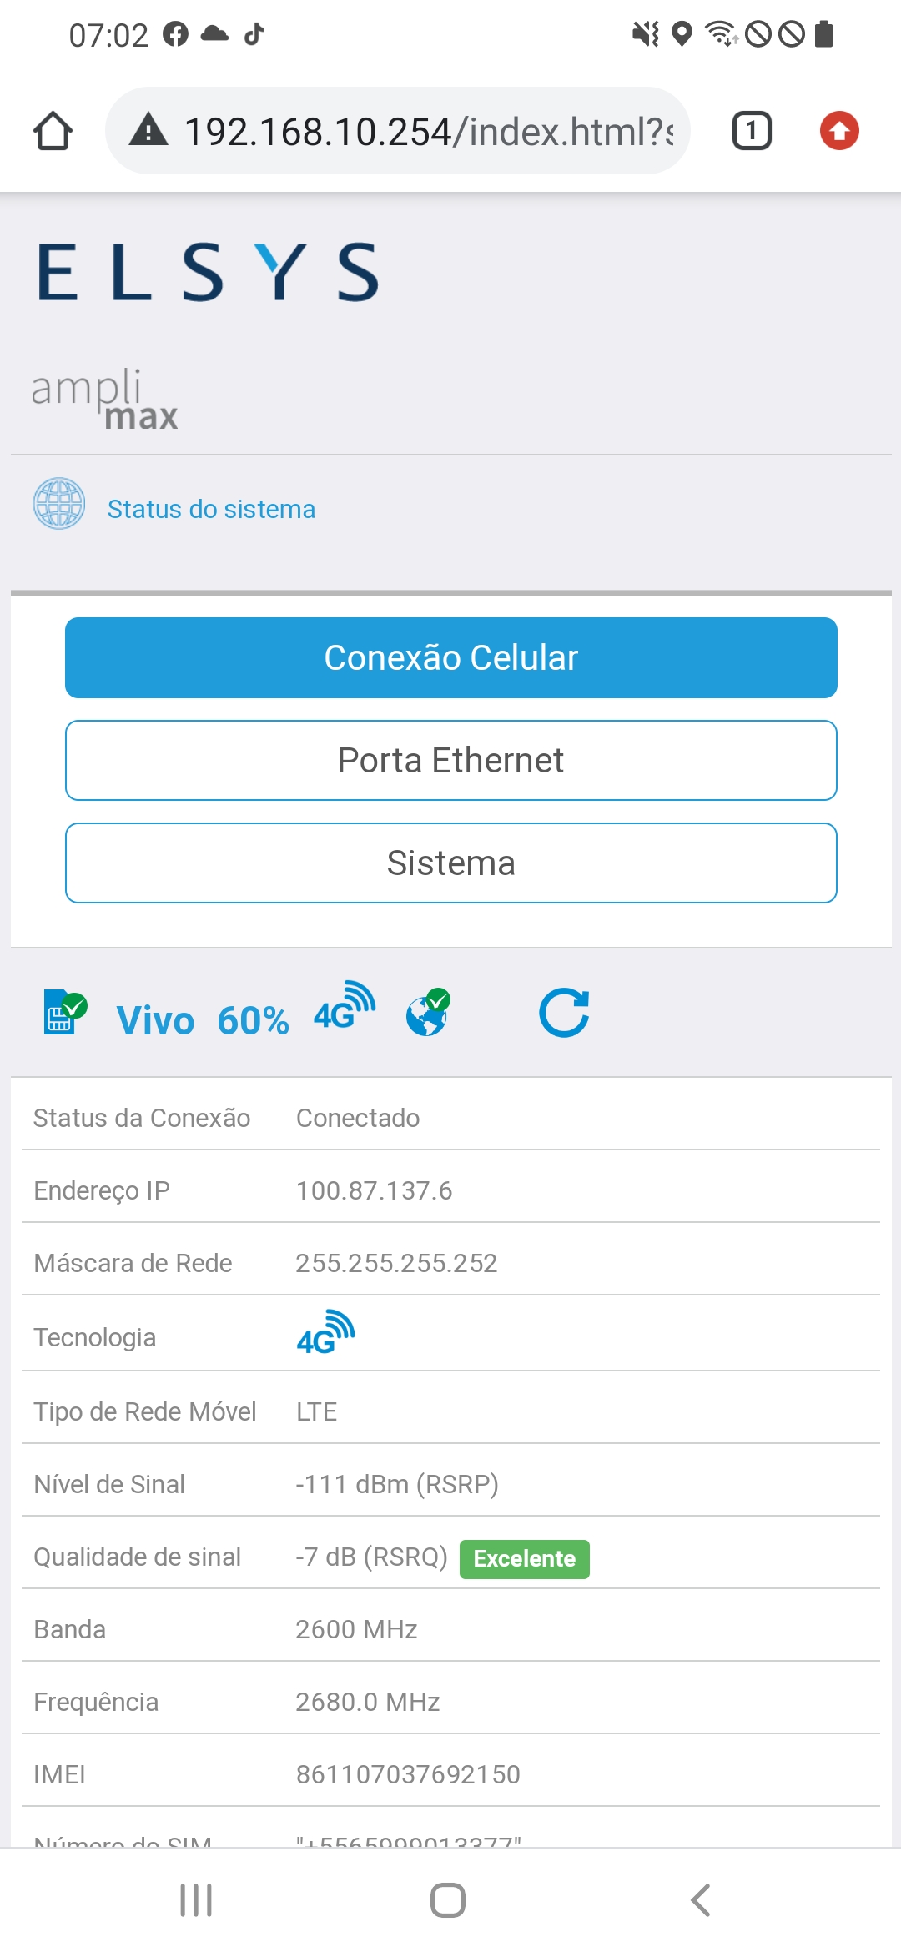
Task: Tap the Excelente signal quality badge
Action: [x=524, y=1558]
